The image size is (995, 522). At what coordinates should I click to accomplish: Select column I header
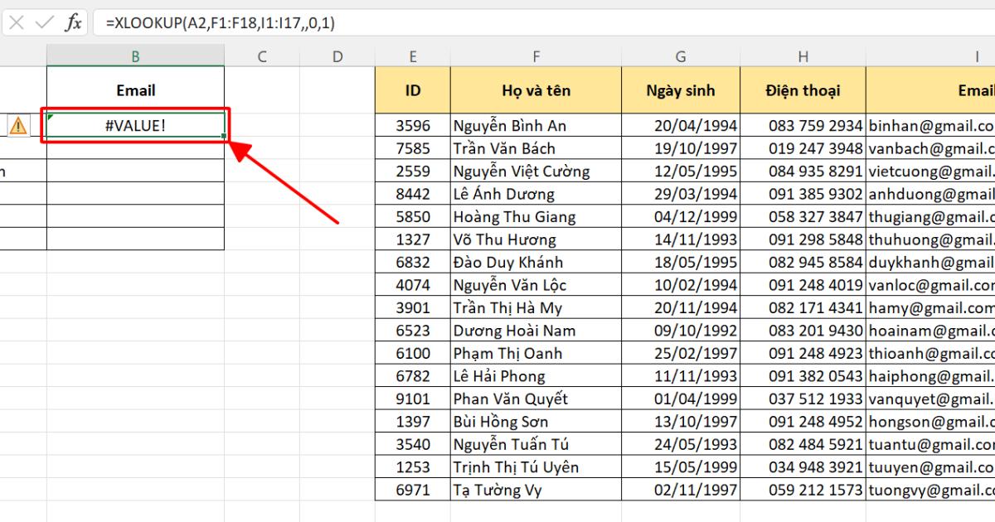(978, 56)
